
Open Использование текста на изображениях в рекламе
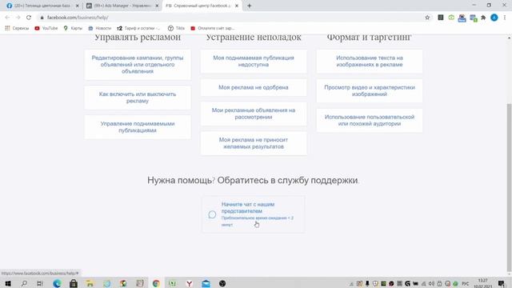coord(370,62)
